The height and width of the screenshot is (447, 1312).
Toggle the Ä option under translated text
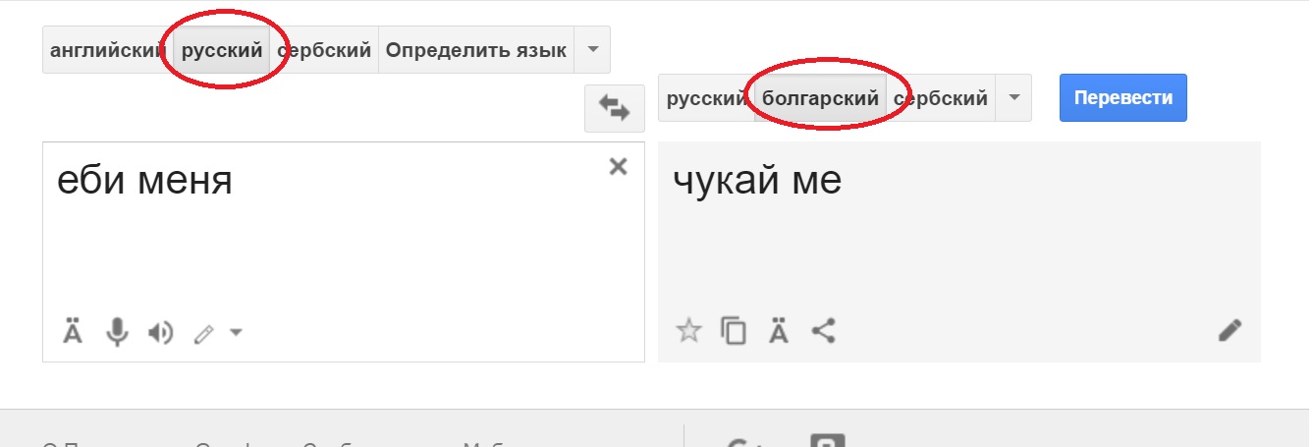pos(779,331)
